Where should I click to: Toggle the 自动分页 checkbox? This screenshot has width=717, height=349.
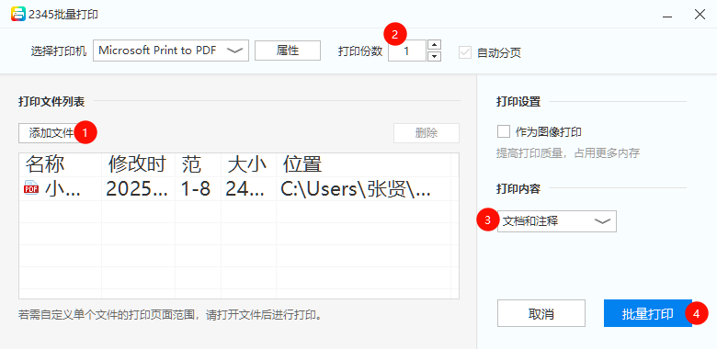coord(465,52)
